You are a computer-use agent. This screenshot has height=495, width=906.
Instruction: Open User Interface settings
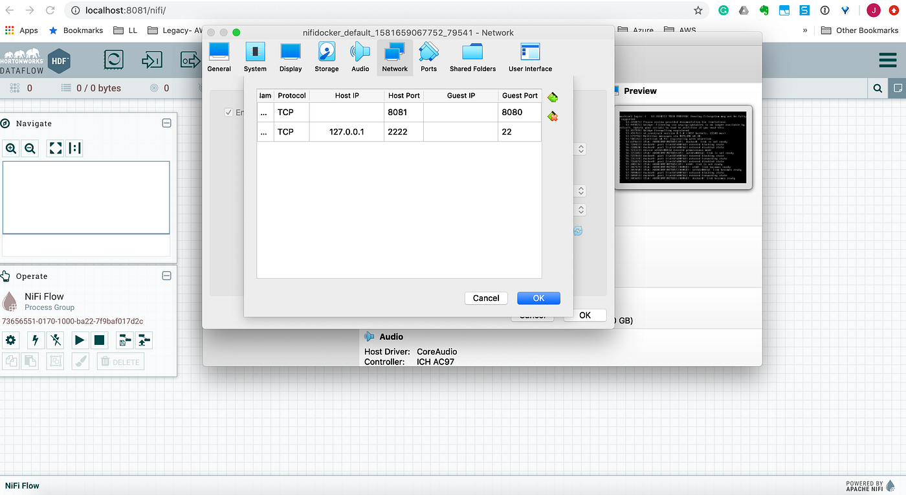click(530, 57)
